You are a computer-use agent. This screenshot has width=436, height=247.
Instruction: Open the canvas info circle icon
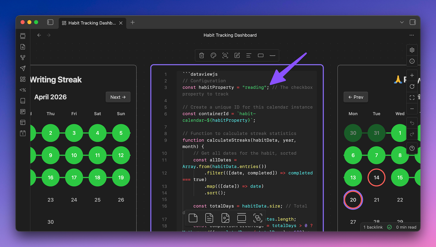pos(412,61)
